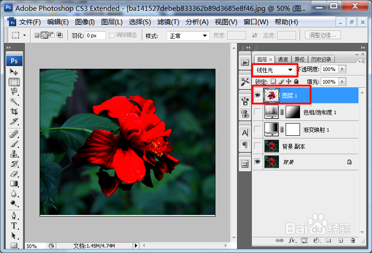Click the Add to selection mode icon
The width and height of the screenshot is (372, 253).
click(45, 35)
